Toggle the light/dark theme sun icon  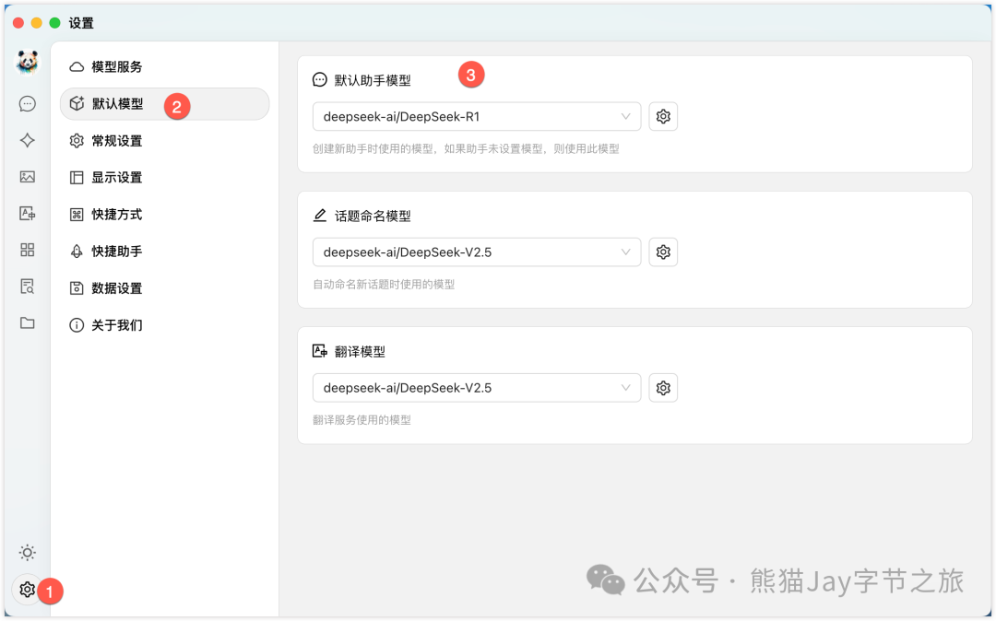[28, 553]
